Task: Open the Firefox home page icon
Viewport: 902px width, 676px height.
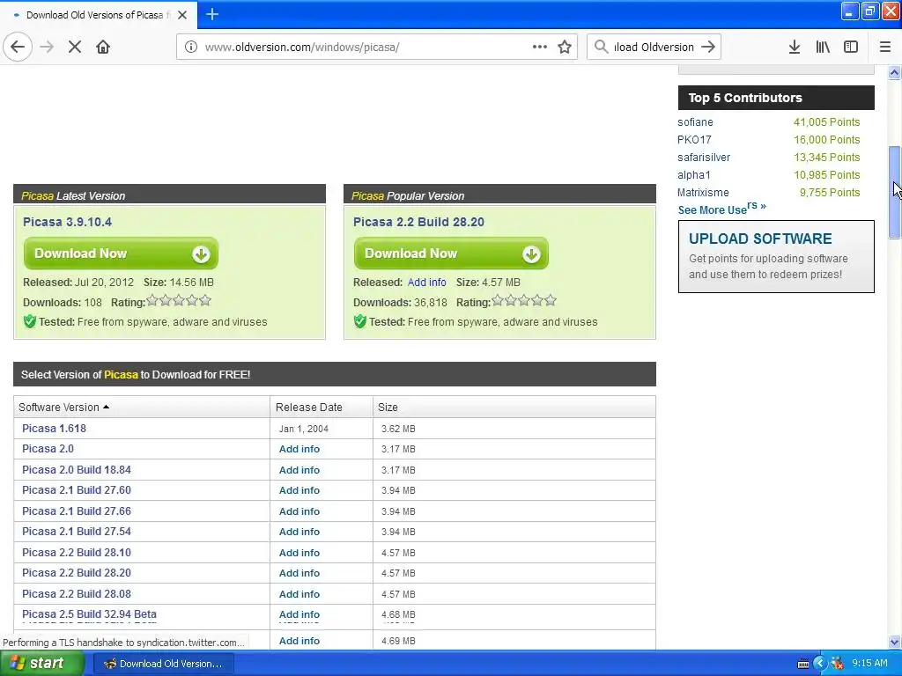Action: (103, 47)
